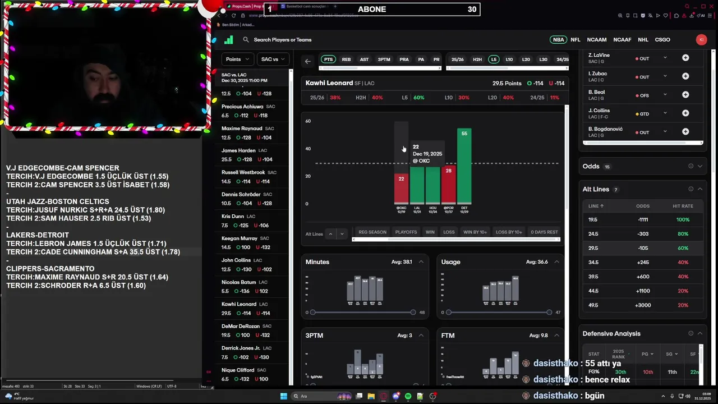Move alt line down arrow
Viewport: 718px width, 404px height.
point(342,233)
